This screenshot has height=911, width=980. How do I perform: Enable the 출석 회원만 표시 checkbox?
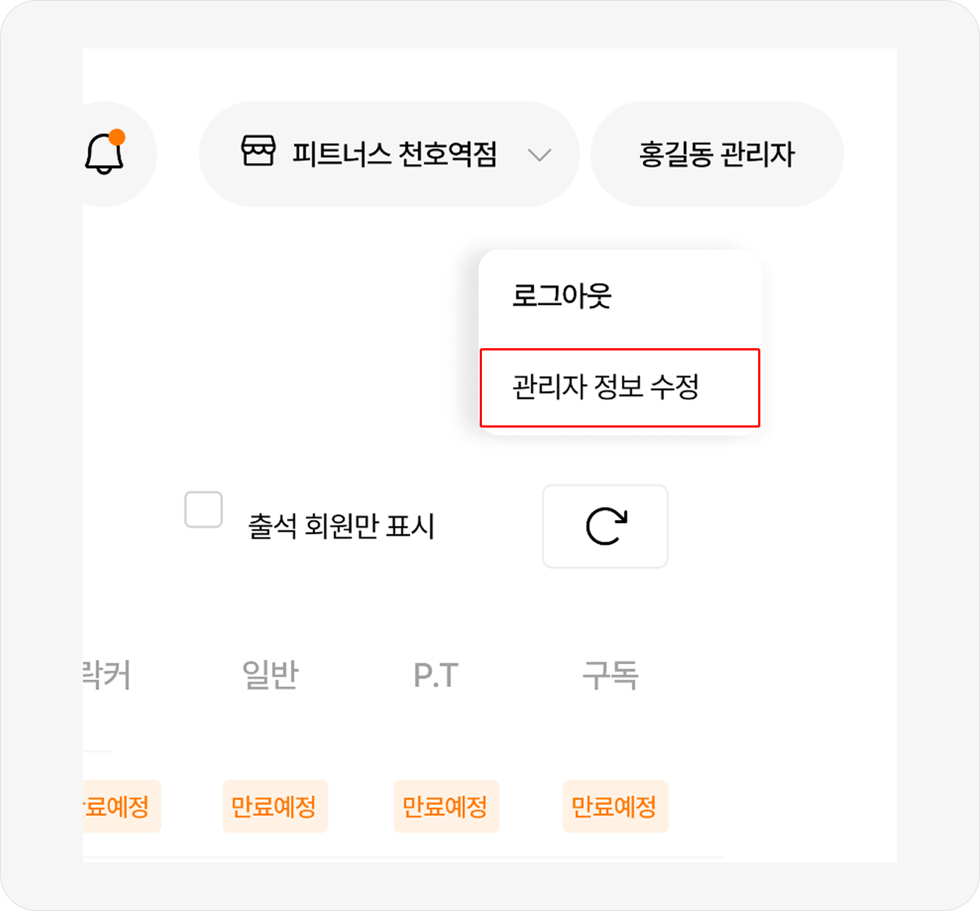203,510
